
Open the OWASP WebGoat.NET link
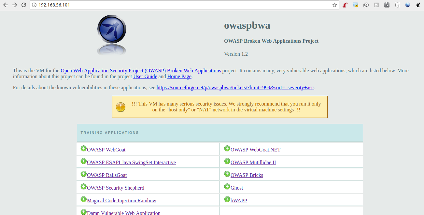(255, 150)
